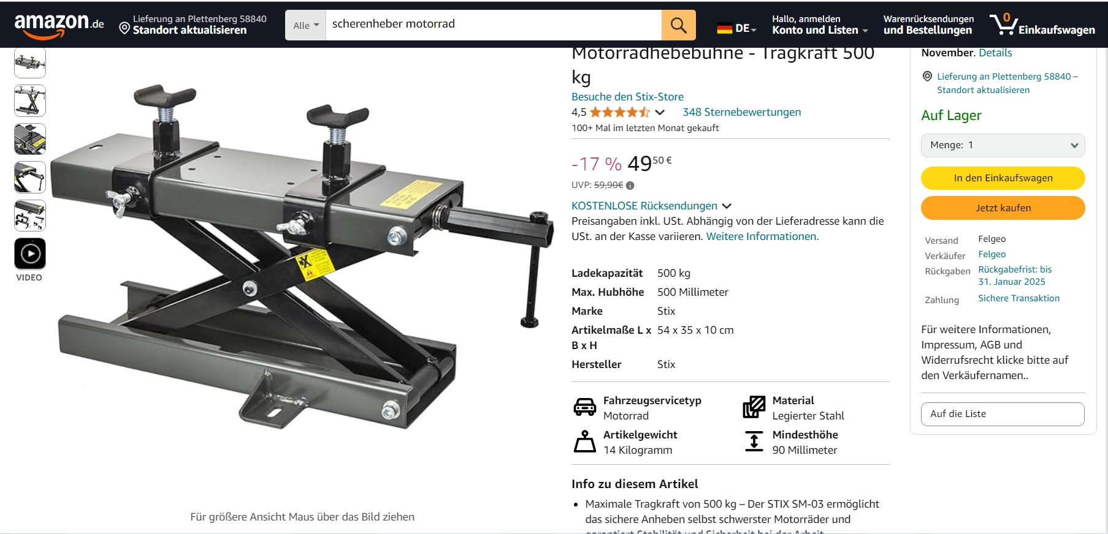
Task: Play the product VIDEO thumbnail
Action: pos(30,254)
